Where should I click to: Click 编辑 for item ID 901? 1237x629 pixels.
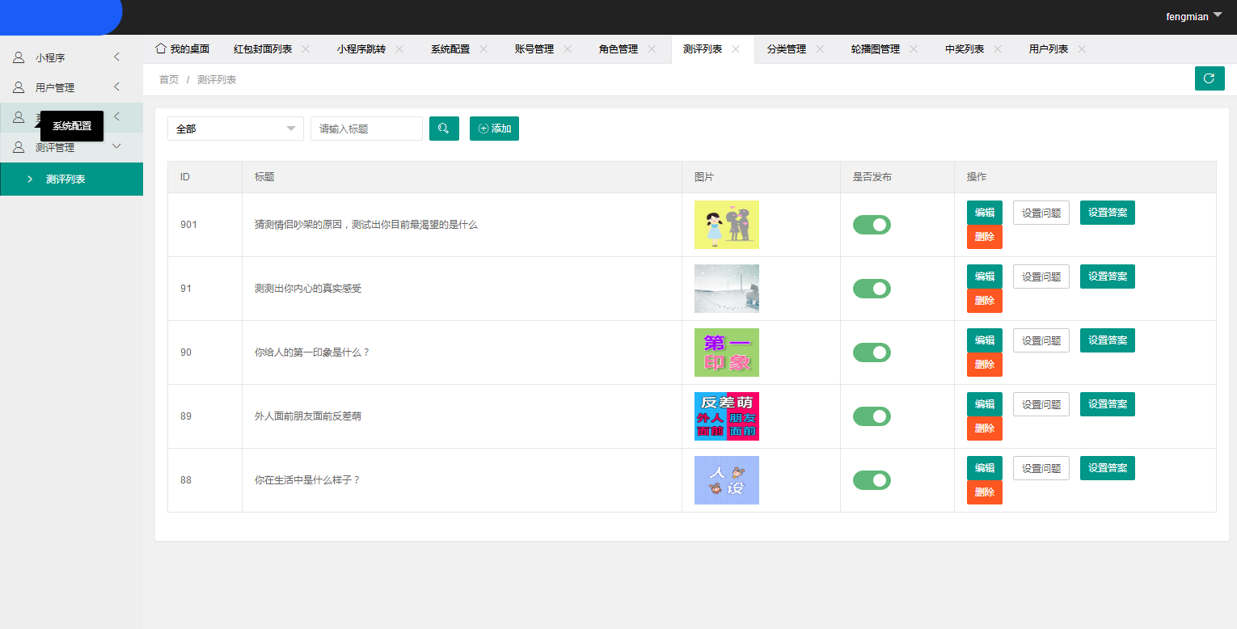(x=984, y=212)
